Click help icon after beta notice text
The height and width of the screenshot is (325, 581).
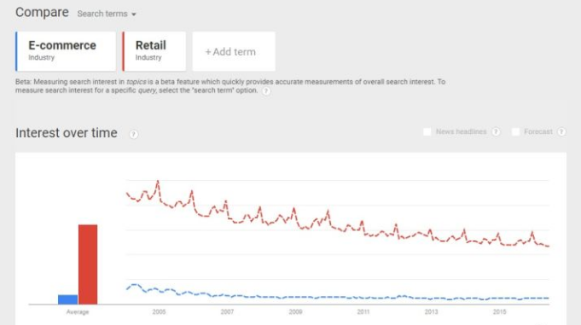pyautogui.click(x=266, y=91)
